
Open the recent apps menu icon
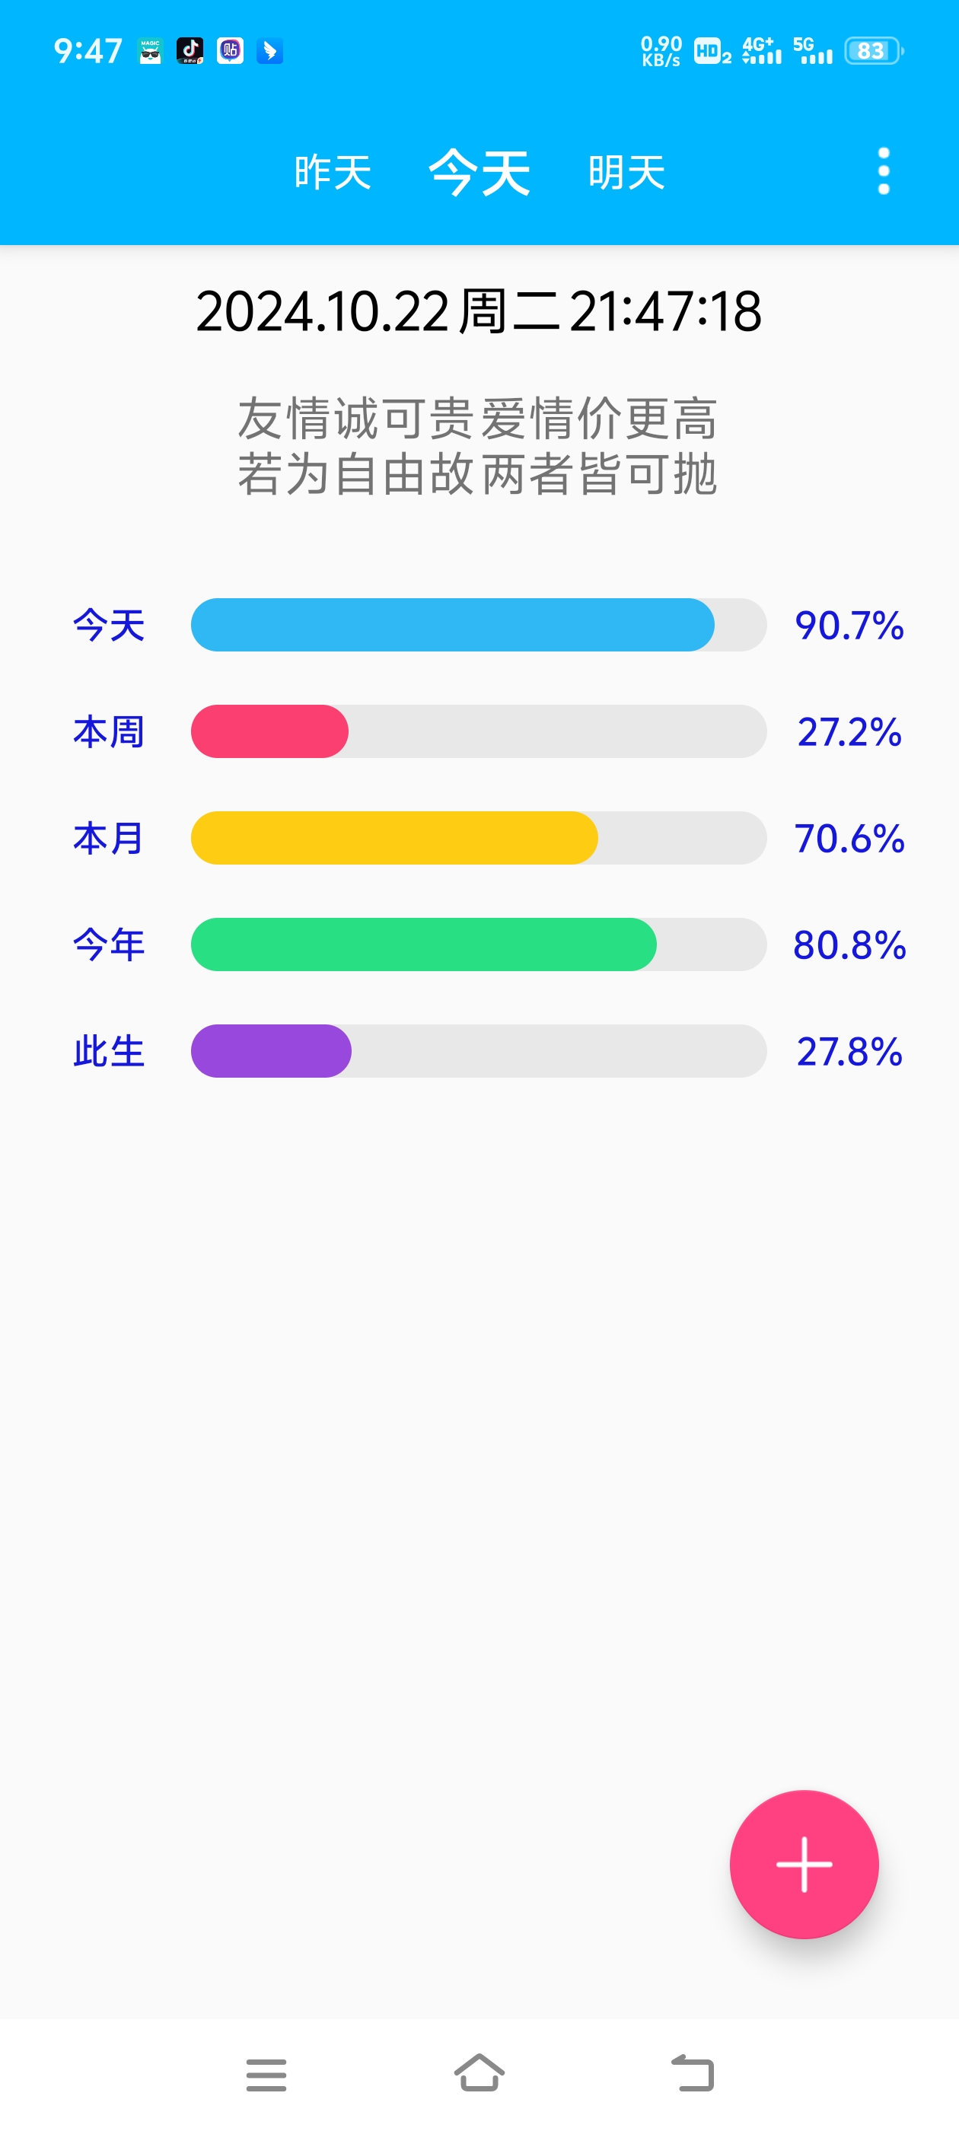tap(266, 2074)
